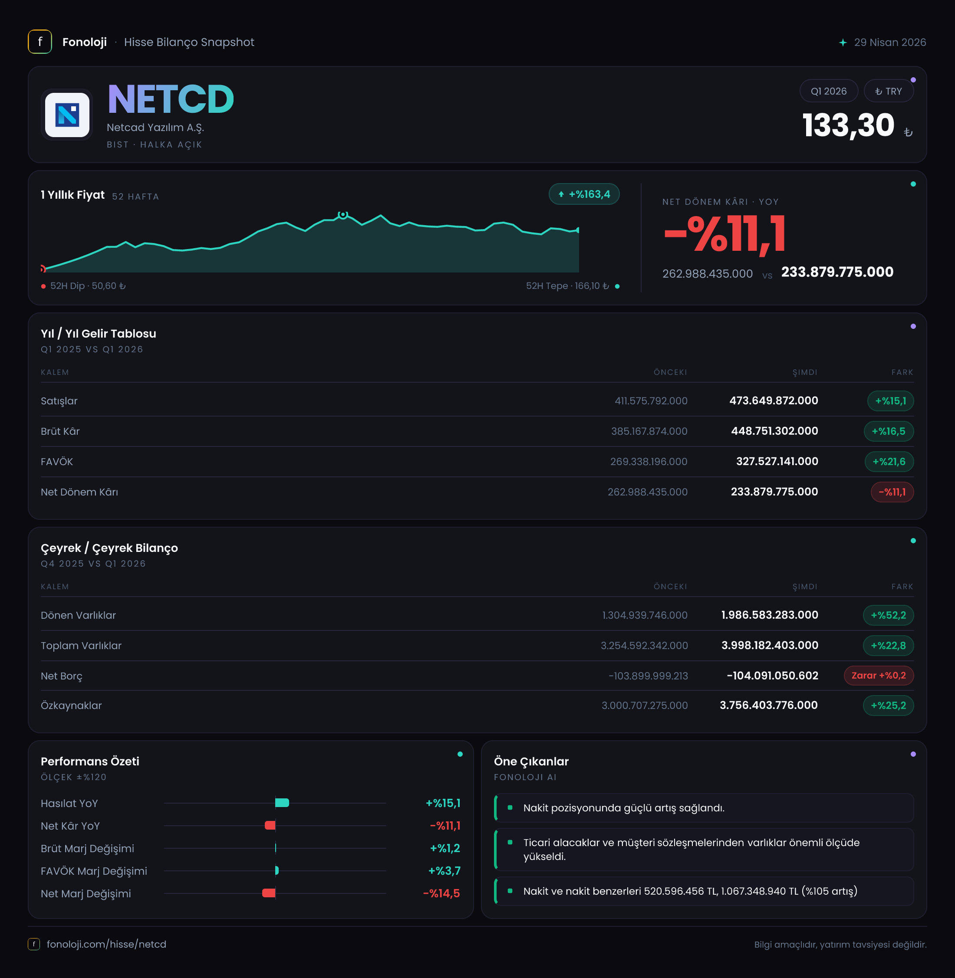Click the +%163,4 yearly price change badge
Viewport: 955px width, 978px height.
click(x=584, y=194)
